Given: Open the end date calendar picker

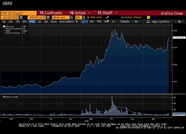Looking at the screenshot, I should tap(48, 17).
